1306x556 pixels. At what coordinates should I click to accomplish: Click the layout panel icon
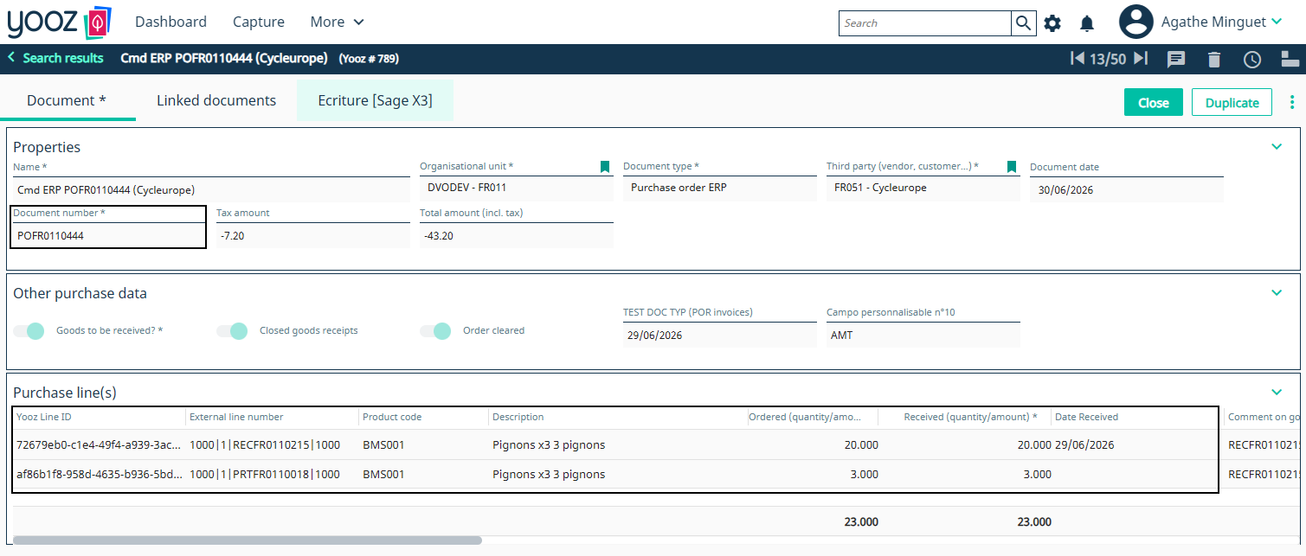click(1290, 59)
